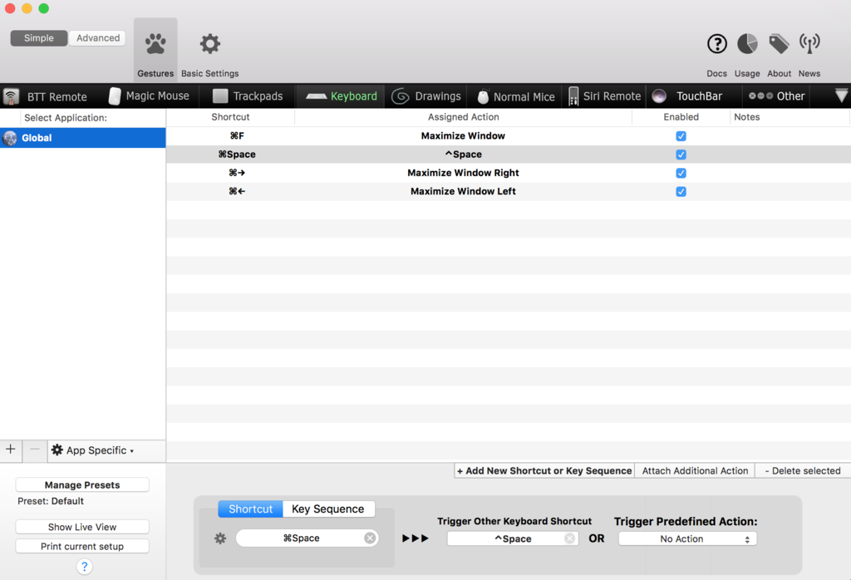Clear the ⌘Space shortcut field

tap(370, 538)
